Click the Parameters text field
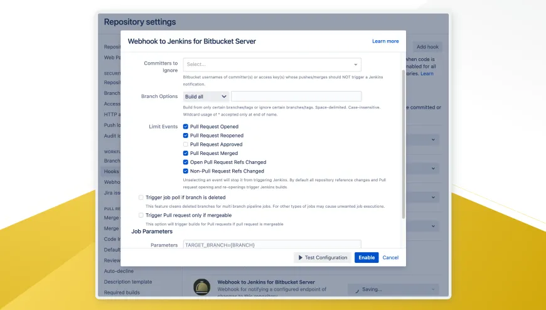Image resolution: width=546 pixels, height=310 pixels. (x=272, y=244)
